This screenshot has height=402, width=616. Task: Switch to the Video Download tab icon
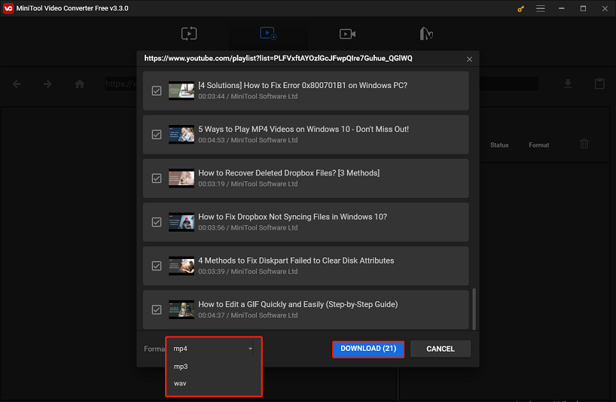click(268, 33)
